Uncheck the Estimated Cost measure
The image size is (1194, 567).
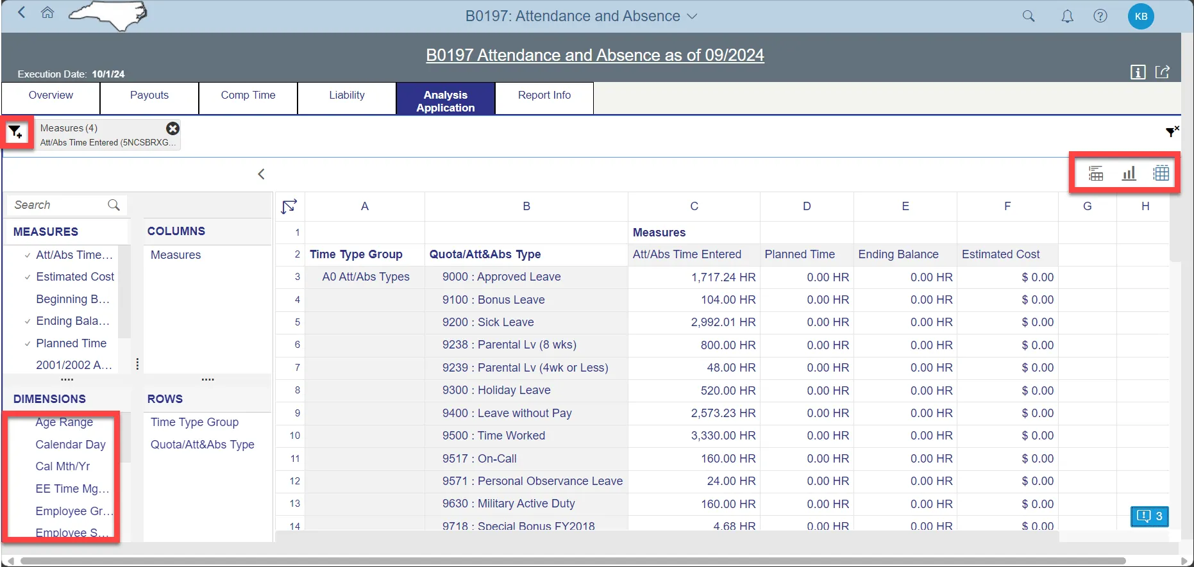74,277
